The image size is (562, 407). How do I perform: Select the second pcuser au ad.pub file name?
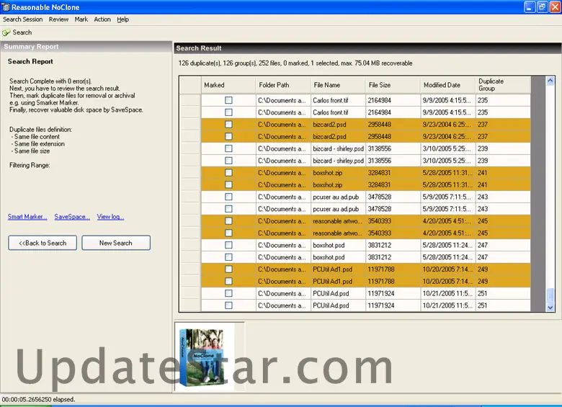(x=338, y=209)
